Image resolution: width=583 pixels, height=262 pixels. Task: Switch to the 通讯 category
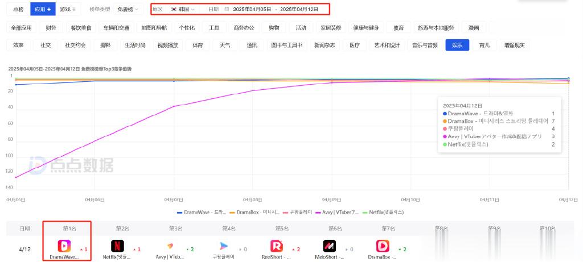252,45
